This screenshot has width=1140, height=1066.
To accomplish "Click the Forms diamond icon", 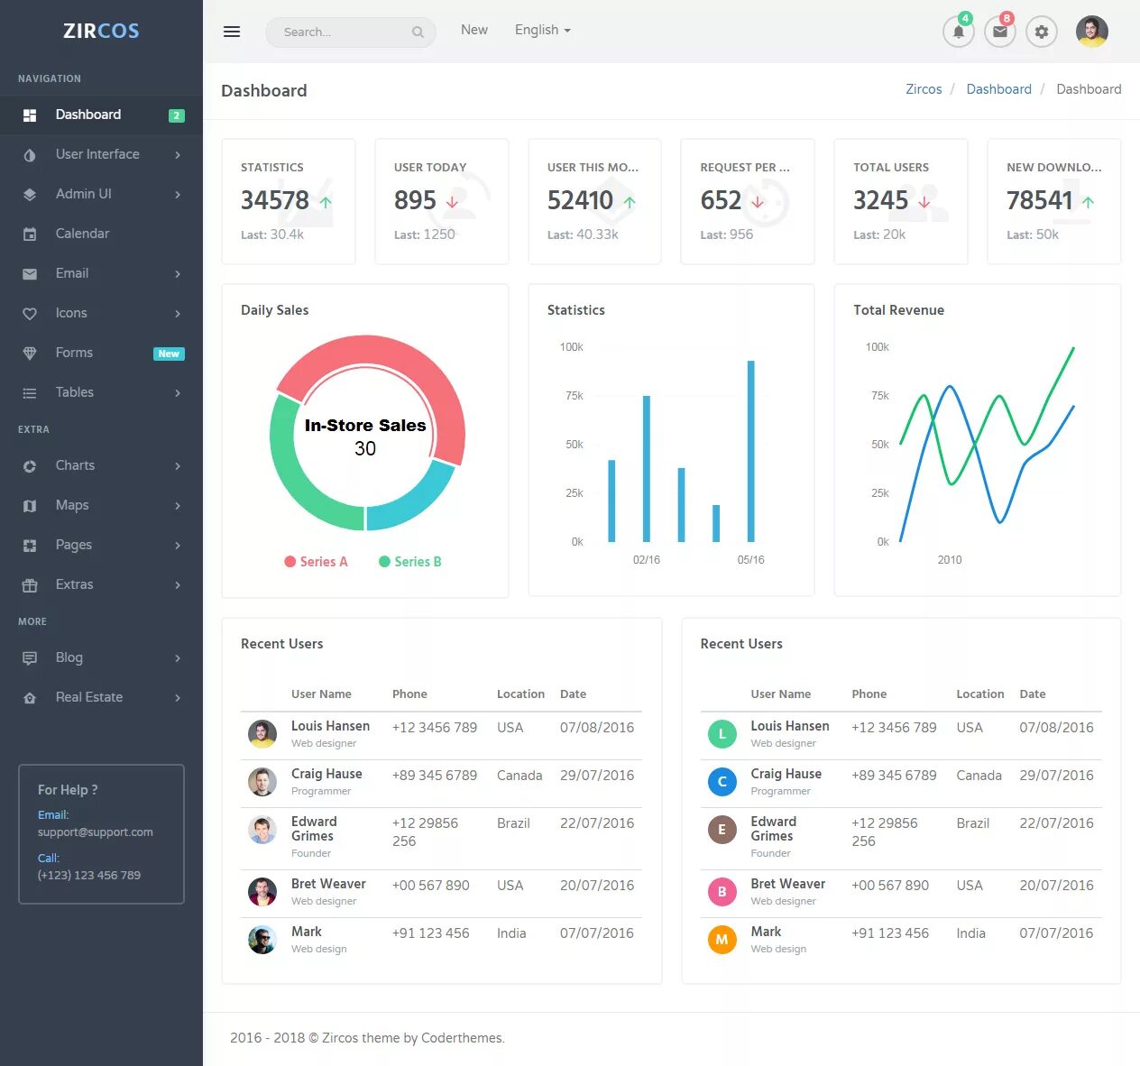I will click(30, 354).
